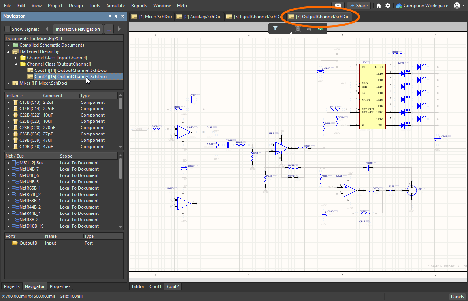
Task: Collapse the Flattened Hierarchy tree node
Action: pos(8,51)
